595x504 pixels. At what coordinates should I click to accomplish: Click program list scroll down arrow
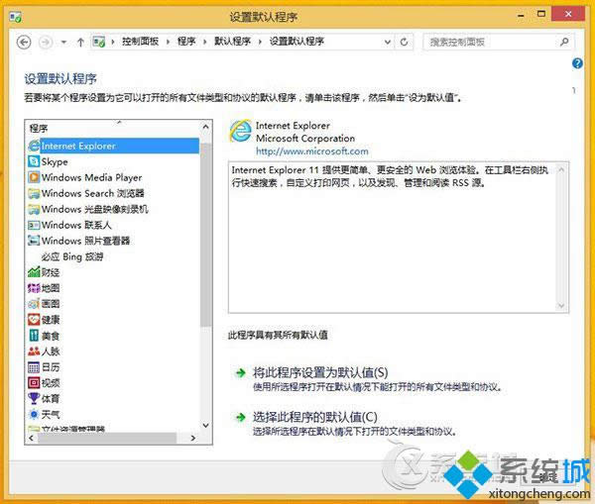pos(205,425)
